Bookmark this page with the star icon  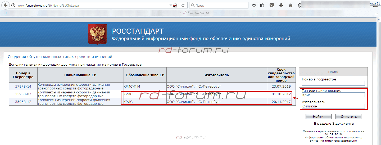pyautogui.click(x=254, y=5)
